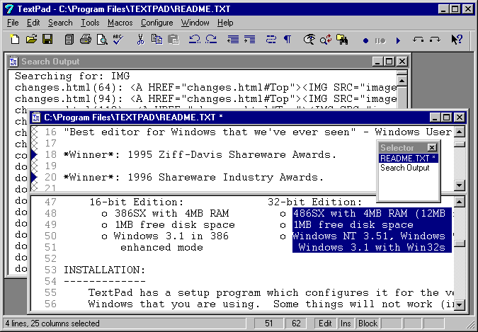Go to previous document arrow icon
This screenshot has height=332, width=478.
pos(418,40)
